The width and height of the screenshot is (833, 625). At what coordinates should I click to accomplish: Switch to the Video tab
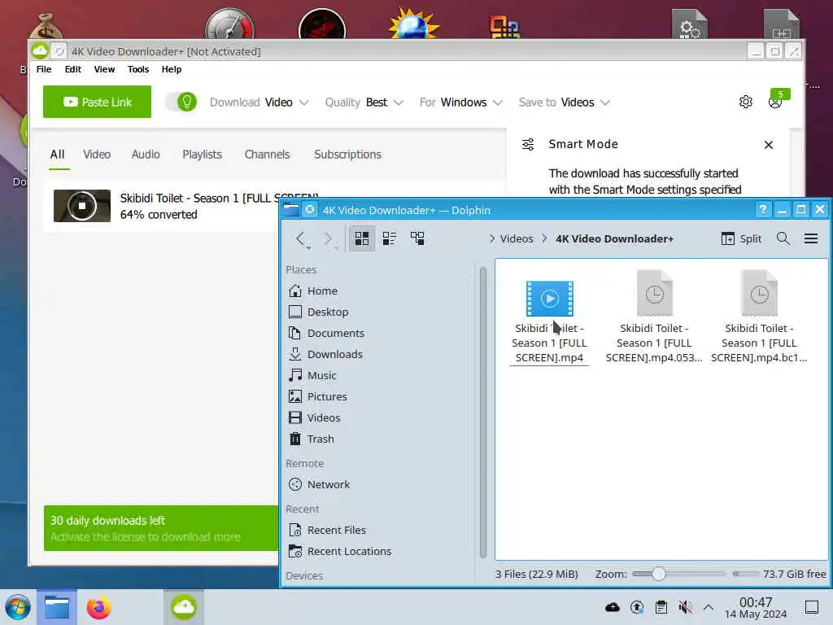(x=97, y=155)
